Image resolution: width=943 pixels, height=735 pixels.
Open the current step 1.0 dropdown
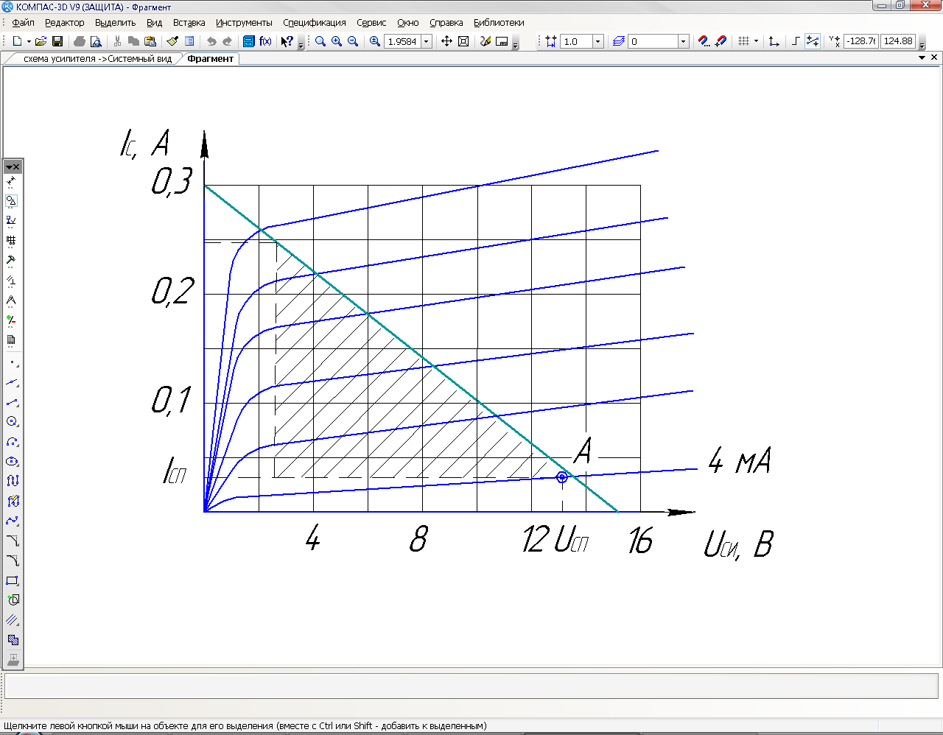[598, 41]
